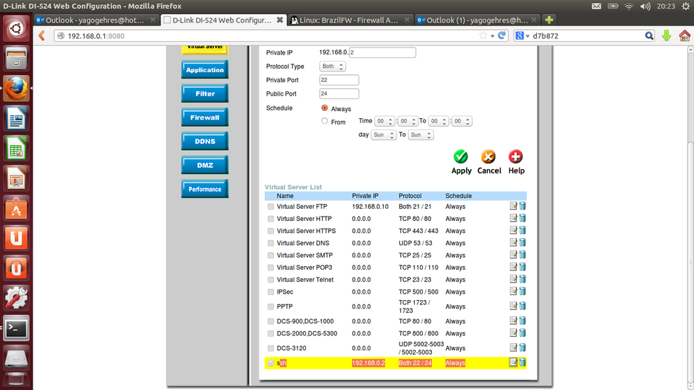Open the schedule start minute dropdown
This screenshot has height=390, width=694.
[408, 121]
